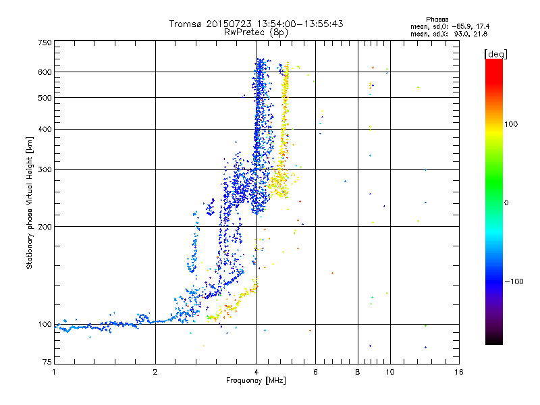Screen dimensions: 540x405
Task: Click the plot title 'Tromsø 20150723 13:54:00-13:55:43'
Action: [x=256, y=24]
